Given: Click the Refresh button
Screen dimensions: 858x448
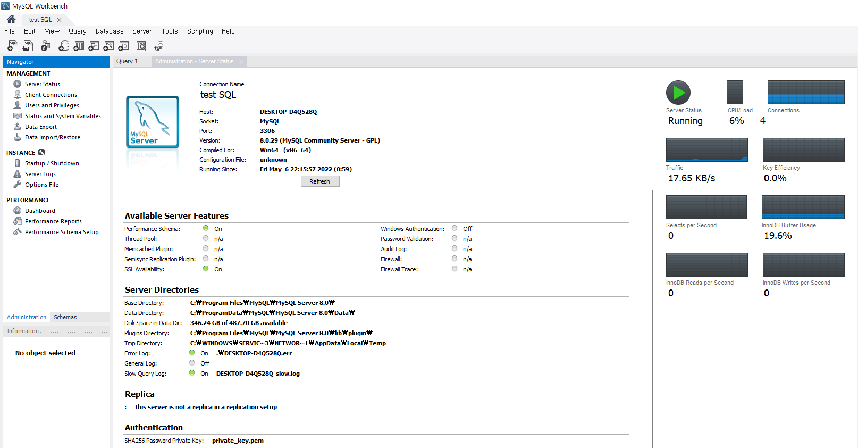Looking at the screenshot, I should click(320, 181).
